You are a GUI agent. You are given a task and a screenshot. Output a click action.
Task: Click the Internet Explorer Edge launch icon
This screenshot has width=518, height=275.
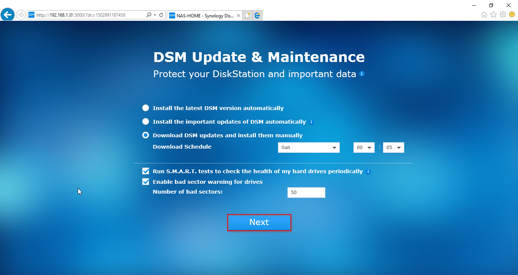click(x=257, y=16)
